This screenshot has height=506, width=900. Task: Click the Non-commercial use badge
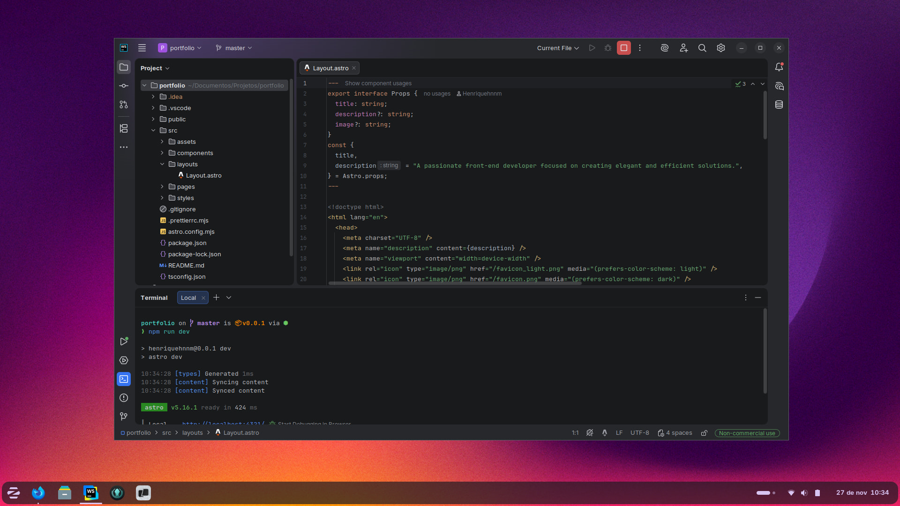(747, 433)
